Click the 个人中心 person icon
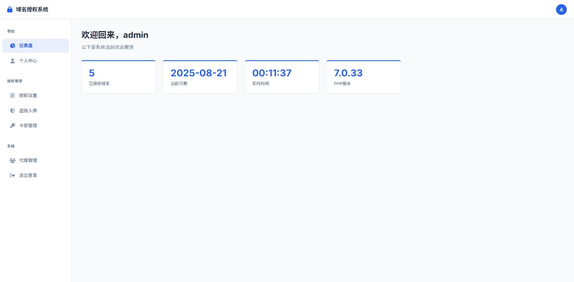 12,61
